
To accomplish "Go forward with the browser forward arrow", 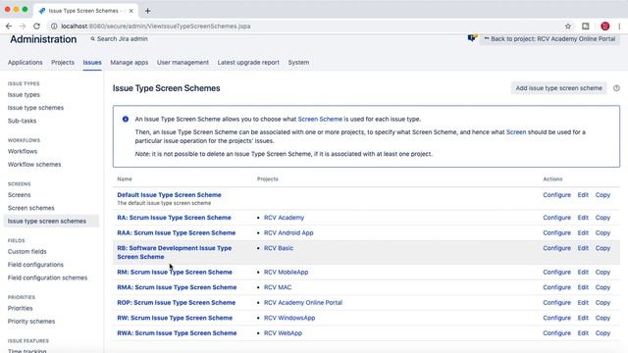I will click(23, 26).
